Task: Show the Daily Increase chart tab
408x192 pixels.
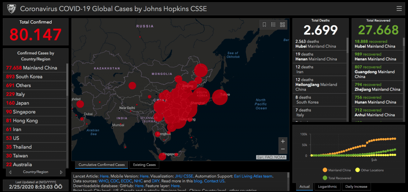Action: tap(356, 187)
